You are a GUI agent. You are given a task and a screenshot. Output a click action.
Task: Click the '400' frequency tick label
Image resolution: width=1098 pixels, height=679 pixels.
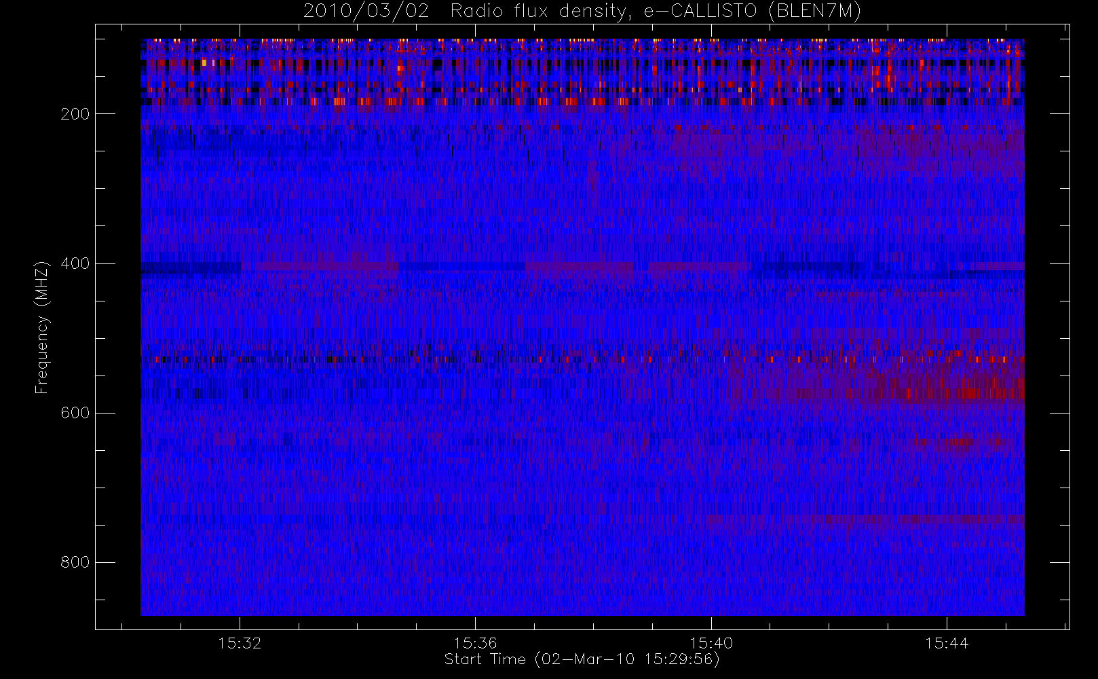75,263
